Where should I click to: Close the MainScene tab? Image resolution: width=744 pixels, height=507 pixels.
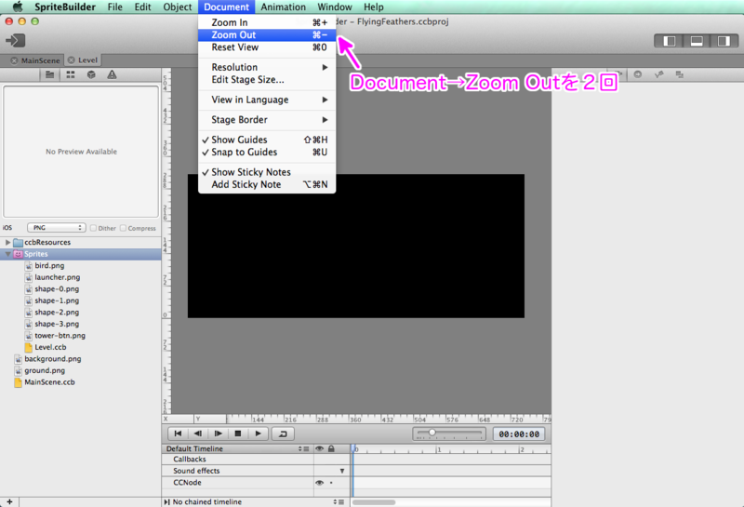click(x=14, y=60)
